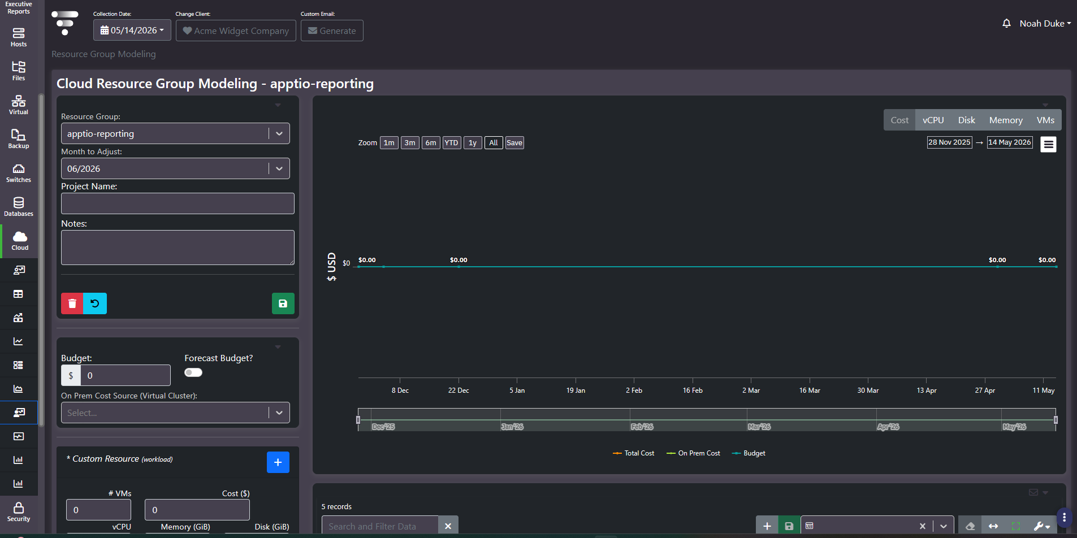Screen dimensions: 1077x538
Task: Click the Save zoom button
Action: click(514, 143)
